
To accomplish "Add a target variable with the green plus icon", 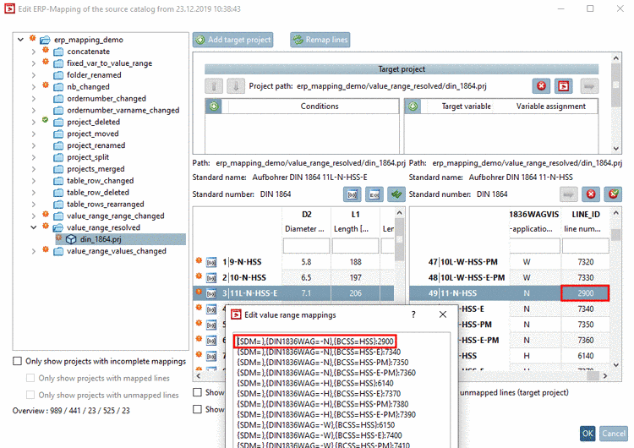I will (x=413, y=106).
